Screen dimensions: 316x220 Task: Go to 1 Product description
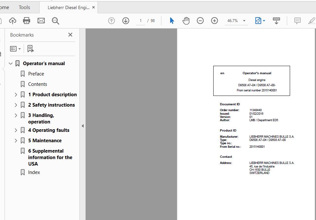coord(53,95)
